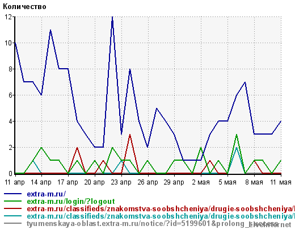
Task: Click the blue line's highest peak at 12
Action: coord(112,18)
